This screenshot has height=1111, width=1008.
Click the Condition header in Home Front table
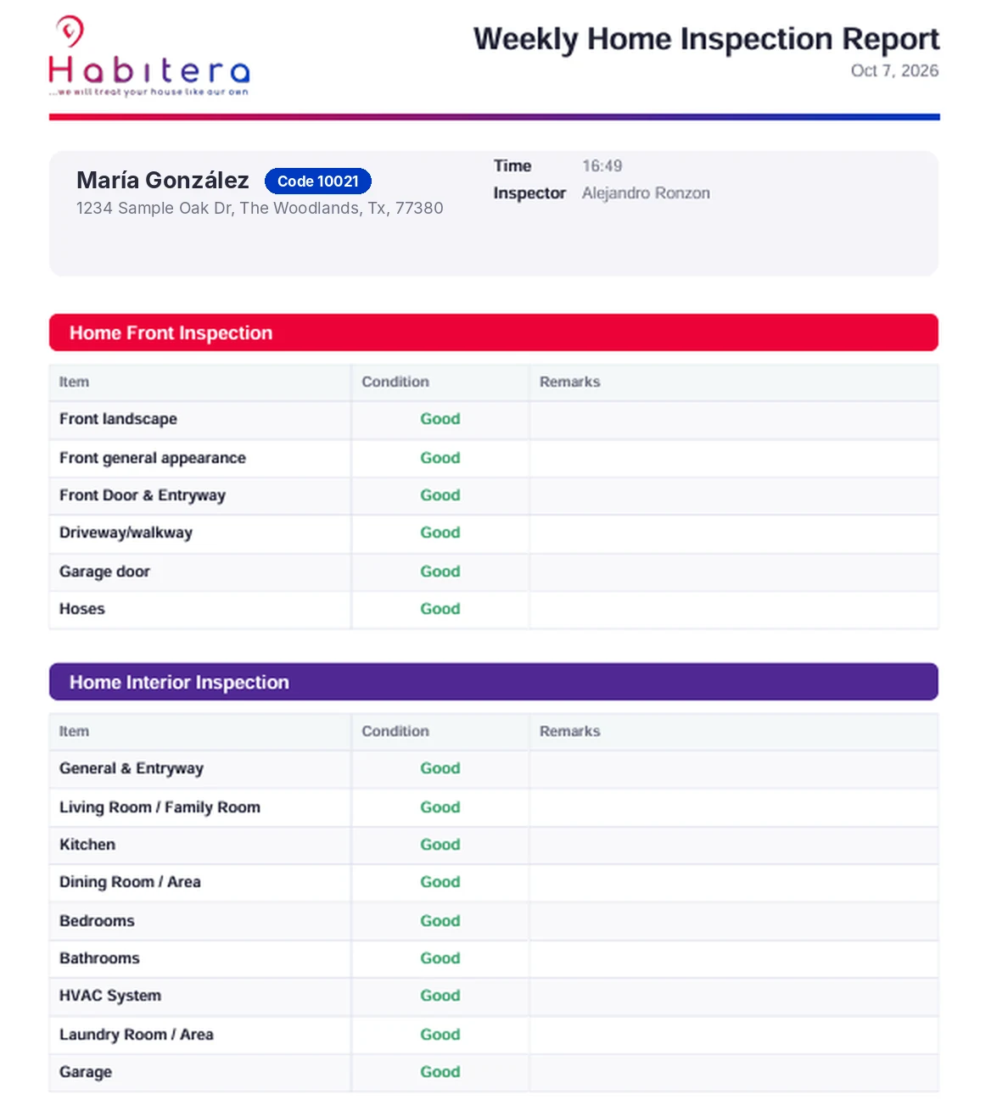pos(395,382)
